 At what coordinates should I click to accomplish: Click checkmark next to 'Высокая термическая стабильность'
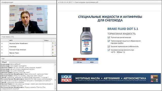(109, 47)
